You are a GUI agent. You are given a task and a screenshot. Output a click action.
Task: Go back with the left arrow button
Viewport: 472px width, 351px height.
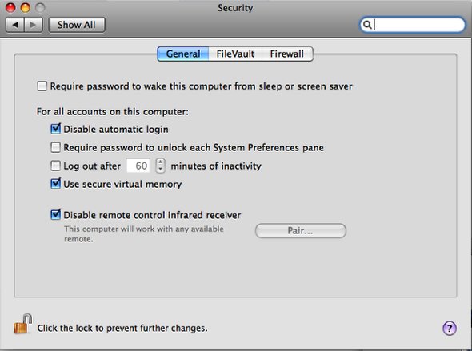tap(15, 25)
